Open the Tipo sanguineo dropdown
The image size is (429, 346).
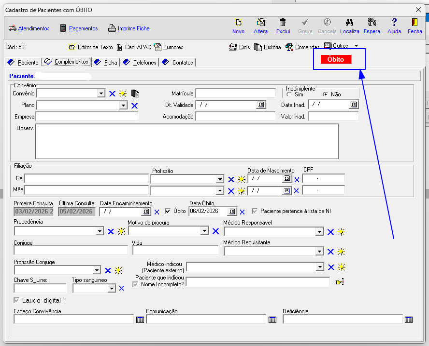tap(112, 288)
